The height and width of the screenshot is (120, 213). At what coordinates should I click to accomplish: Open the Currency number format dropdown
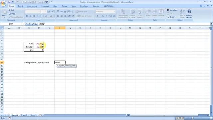(x=114, y=11)
